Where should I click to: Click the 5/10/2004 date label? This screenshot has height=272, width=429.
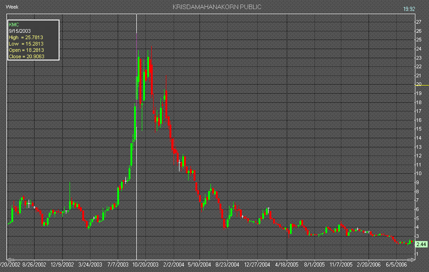[x=200, y=265]
